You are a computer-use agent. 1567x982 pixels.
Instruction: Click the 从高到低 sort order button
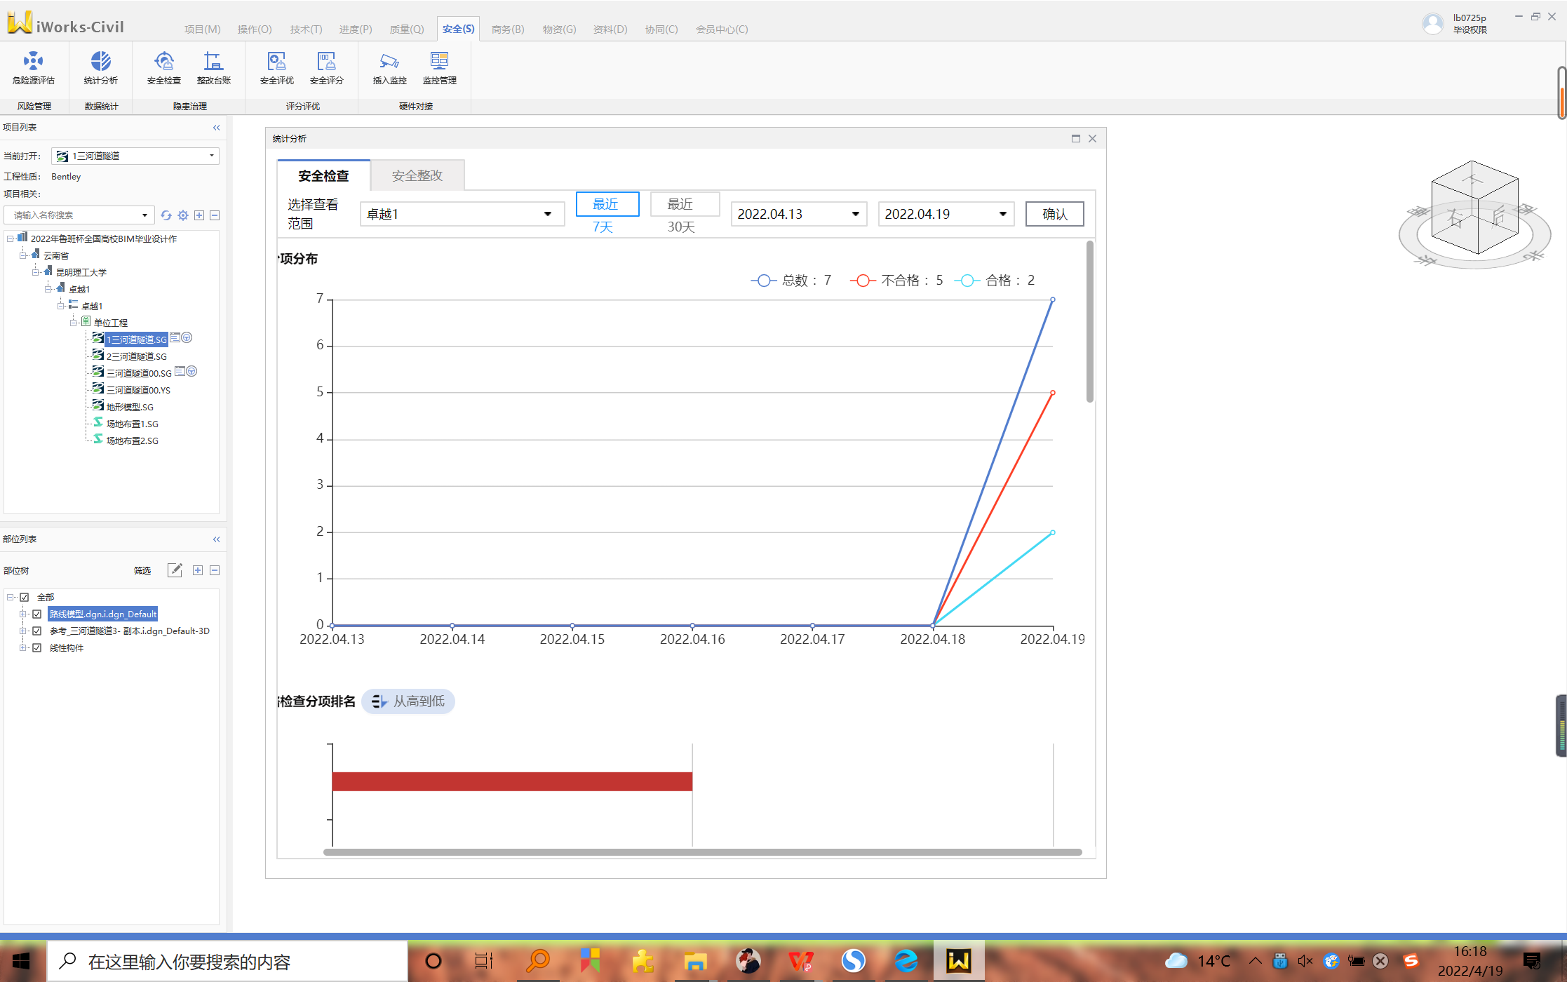click(x=408, y=701)
